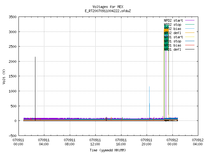Click the red NPD1 bias legend line sample
204x153 pixels.
tap(190, 45)
